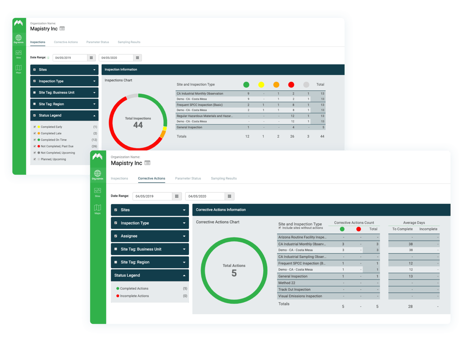Viewport: 471px width, 341px height.
Task: Switch to Sampling Results tab in Inspections window
Action: [x=129, y=42]
